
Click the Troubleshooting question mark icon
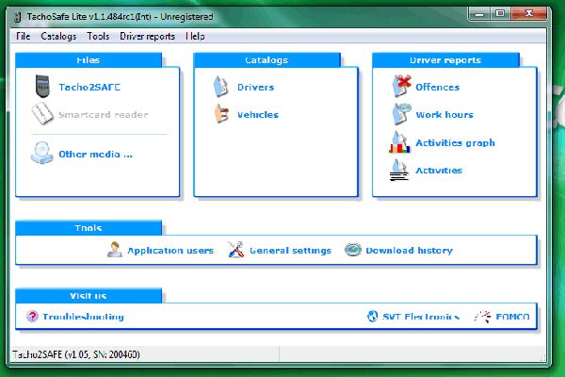coord(33,317)
